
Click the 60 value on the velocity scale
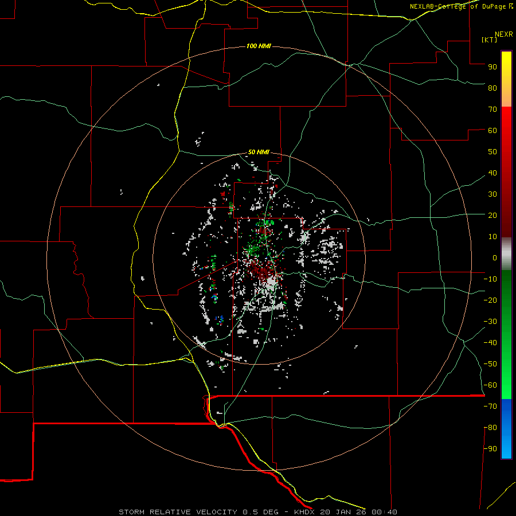(x=492, y=130)
